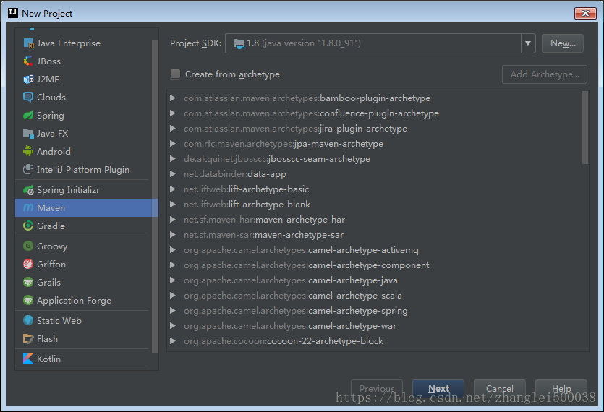Image resolution: width=604 pixels, height=412 pixels.
Task: Select Java Enterprise in project list
Action: point(68,43)
